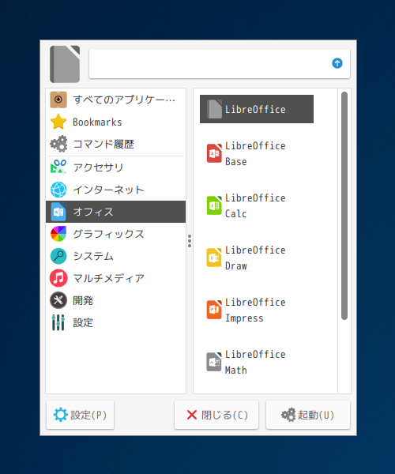Screen dimensions: 395x474
Task: Click the all applications category icon
Action: pos(58,100)
